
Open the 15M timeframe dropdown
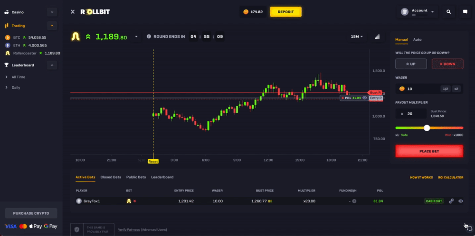coord(357,36)
